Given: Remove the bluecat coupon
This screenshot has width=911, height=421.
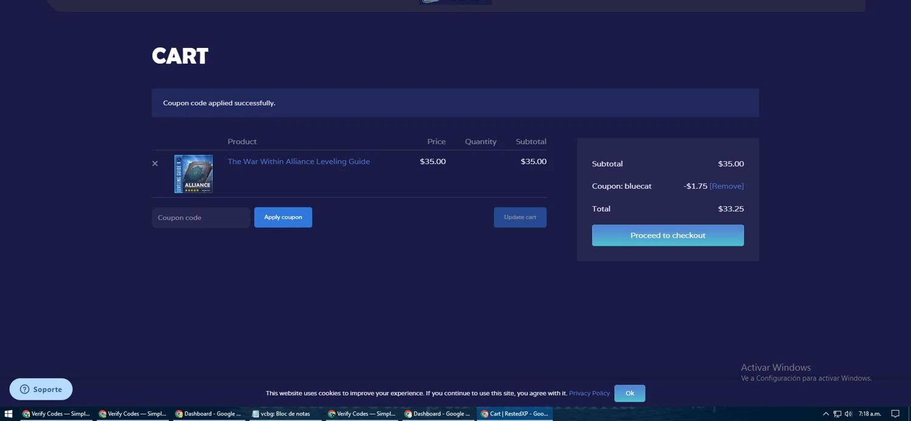Looking at the screenshot, I should (x=726, y=186).
